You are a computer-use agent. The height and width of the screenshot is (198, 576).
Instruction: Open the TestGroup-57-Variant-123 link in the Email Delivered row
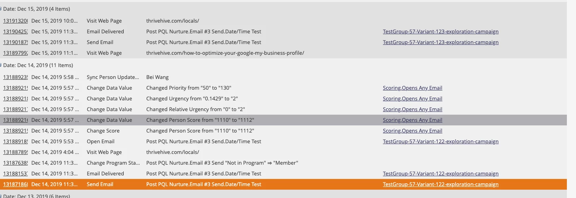pos(440,32)
